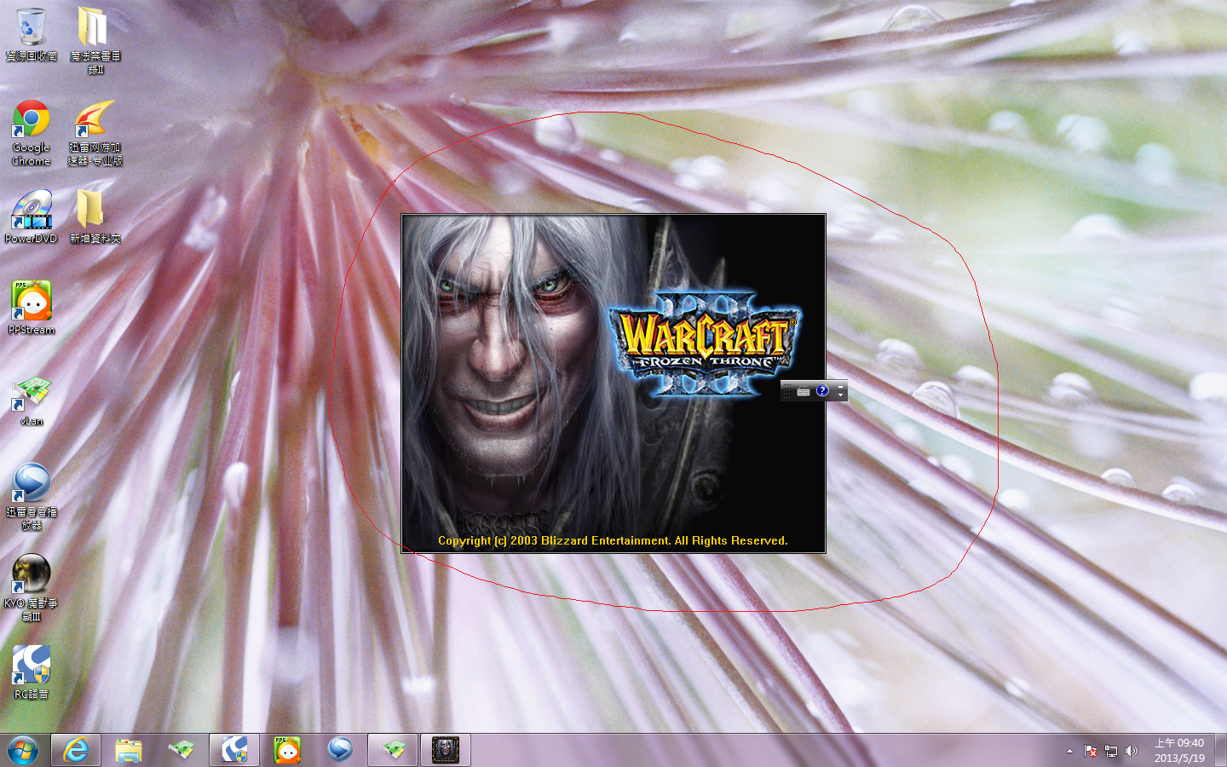Open the RC語音 desktop shortcut
This screenshot has height=767, width=1227.
[x=32, y=666]
